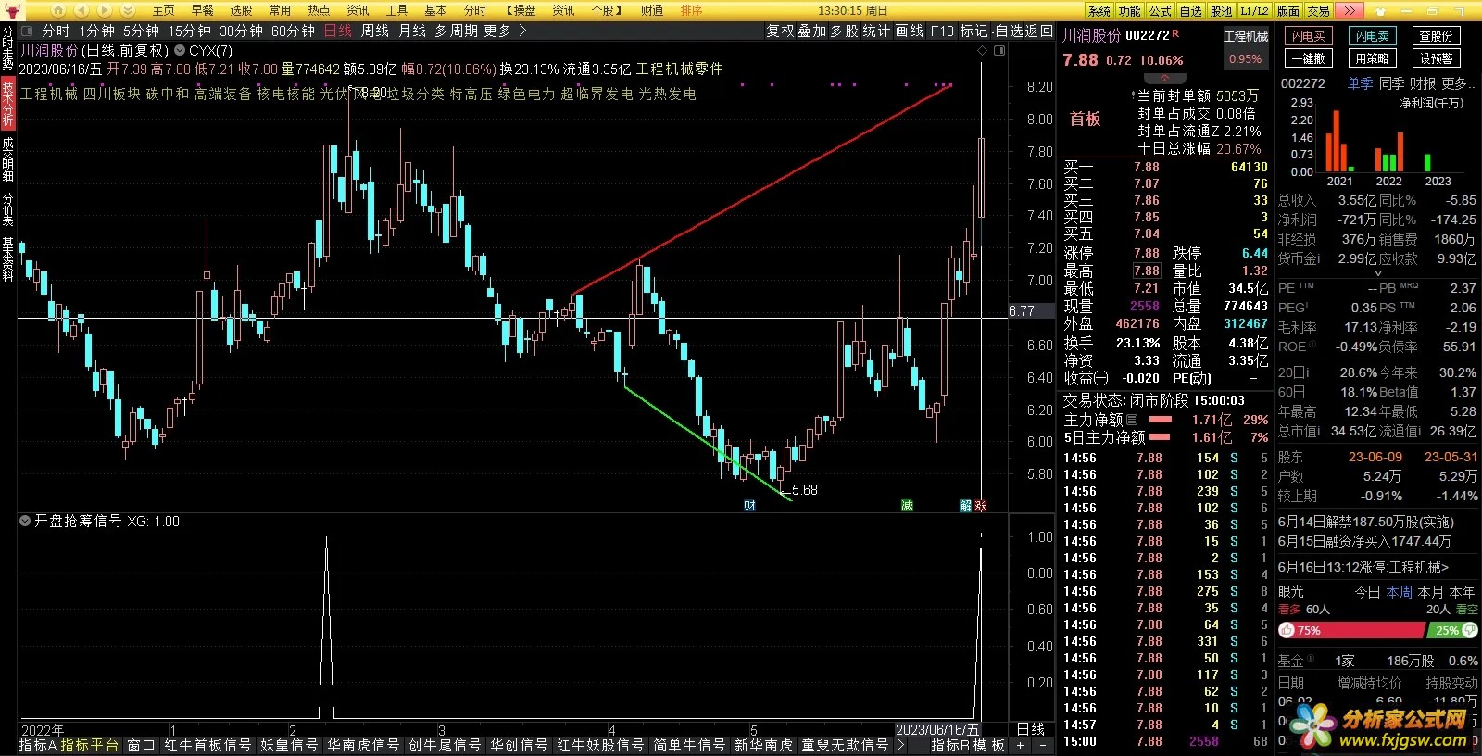The image size is (1482, 756).
Task: Click the forward arrow toolbar icon
Action: (x=104, y=10)
